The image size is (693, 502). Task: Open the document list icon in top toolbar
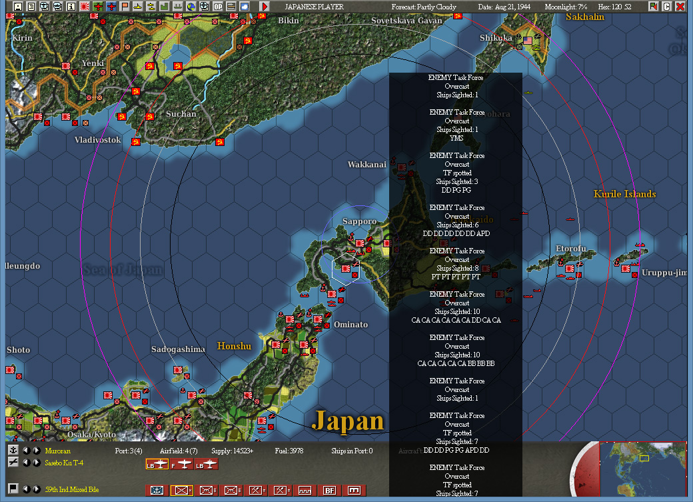coord(31,6)
